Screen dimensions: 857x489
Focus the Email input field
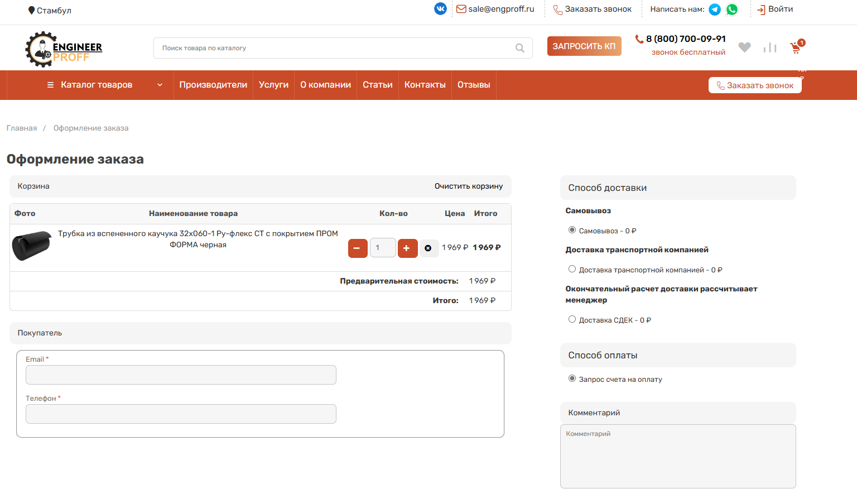pyautogui.click(x=181, y=375)
